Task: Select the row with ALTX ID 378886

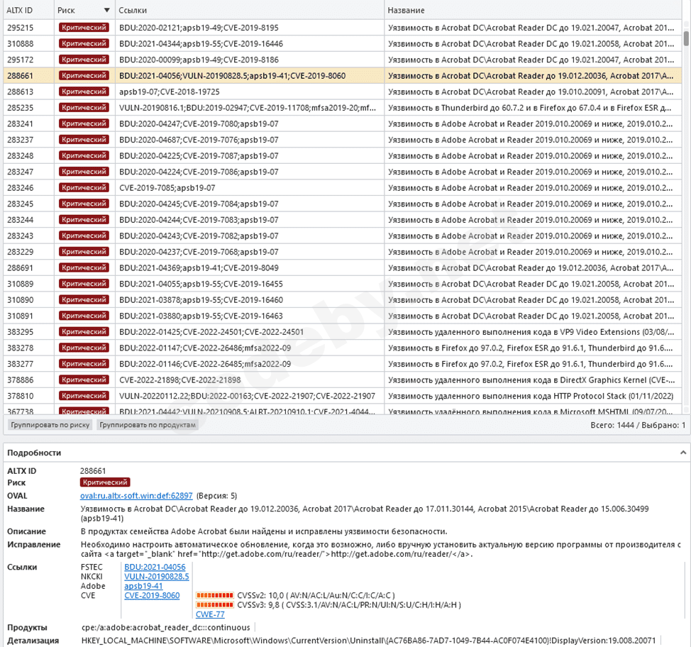Action: 343,380
